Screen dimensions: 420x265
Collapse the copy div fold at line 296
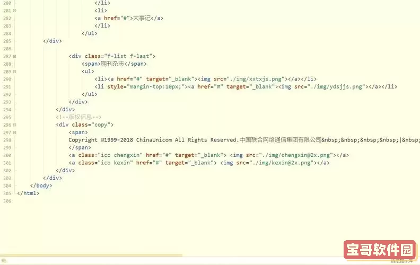[x=14, y=125]
